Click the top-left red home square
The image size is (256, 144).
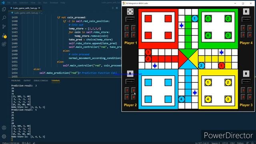point(148,19)
